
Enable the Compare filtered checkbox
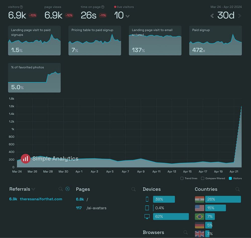[x=203, y=178]
